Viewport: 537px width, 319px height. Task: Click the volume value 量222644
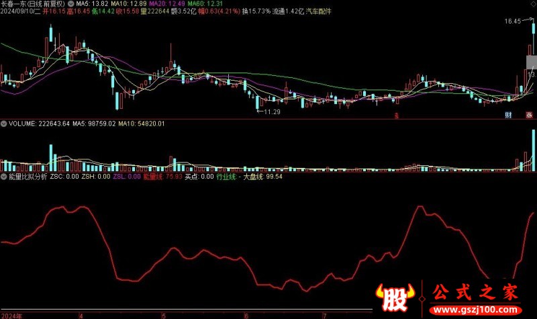pyautogui.click(x=155, y=11)
